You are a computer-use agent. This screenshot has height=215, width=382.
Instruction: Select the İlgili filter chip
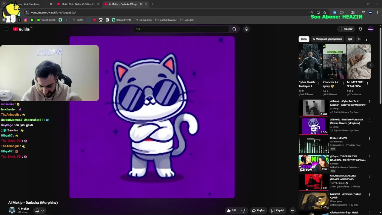[x=350, y=39]
